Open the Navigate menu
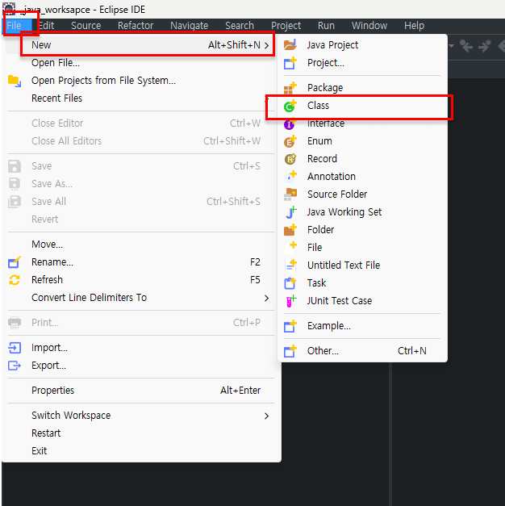This screenshot has height=506, width=505. 189,26
